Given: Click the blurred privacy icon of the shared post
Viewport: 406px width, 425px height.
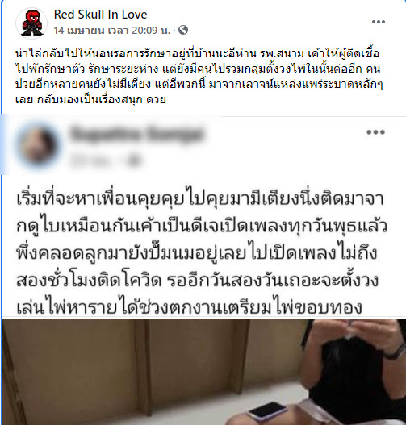Looking at the screenshot, I should click(134, 160).
